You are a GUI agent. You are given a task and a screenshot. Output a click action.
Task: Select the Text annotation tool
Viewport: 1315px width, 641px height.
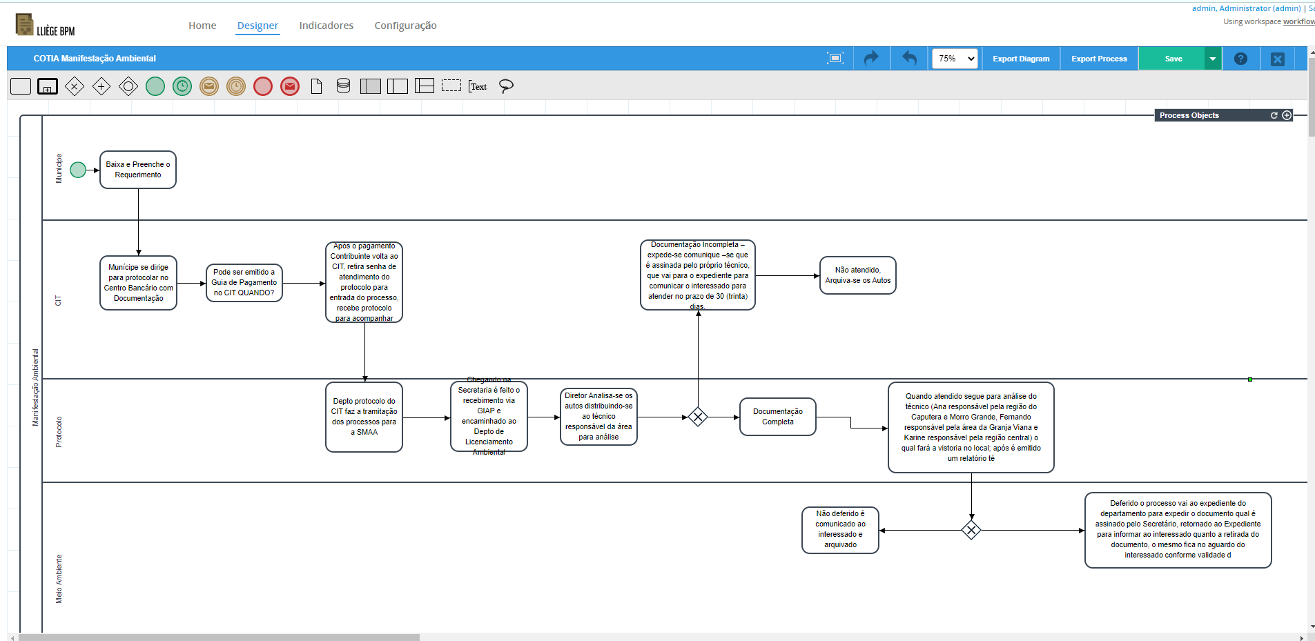[x=478, y=86]
